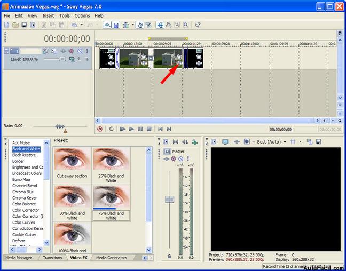Switch to the Media Manager tab
Viewport: 346px width, 271px height.
[19, 258]
